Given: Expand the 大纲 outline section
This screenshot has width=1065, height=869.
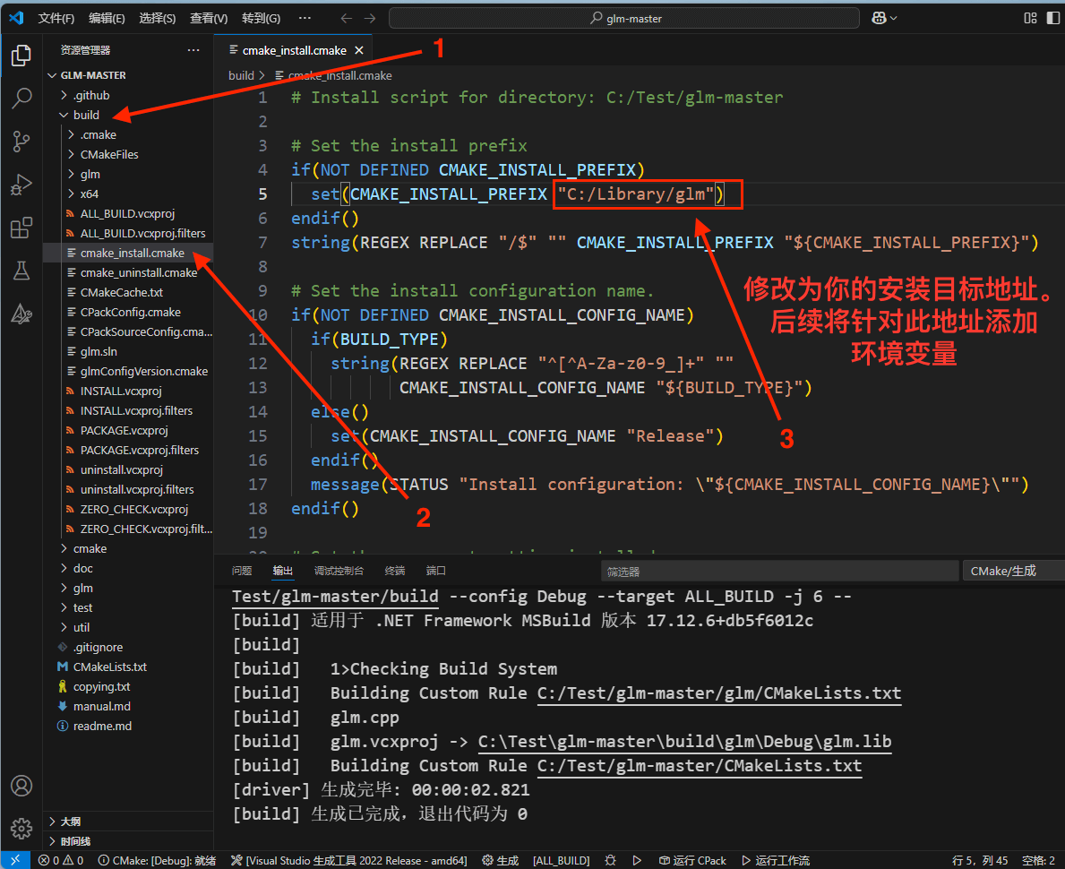Looking at the screenshot, I should point(70,822).
